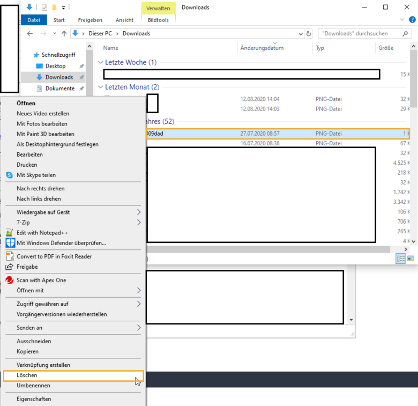Screen dimensions: 418x406
Task: Open address bar history dropdown
Action: (x=301, y=34)
